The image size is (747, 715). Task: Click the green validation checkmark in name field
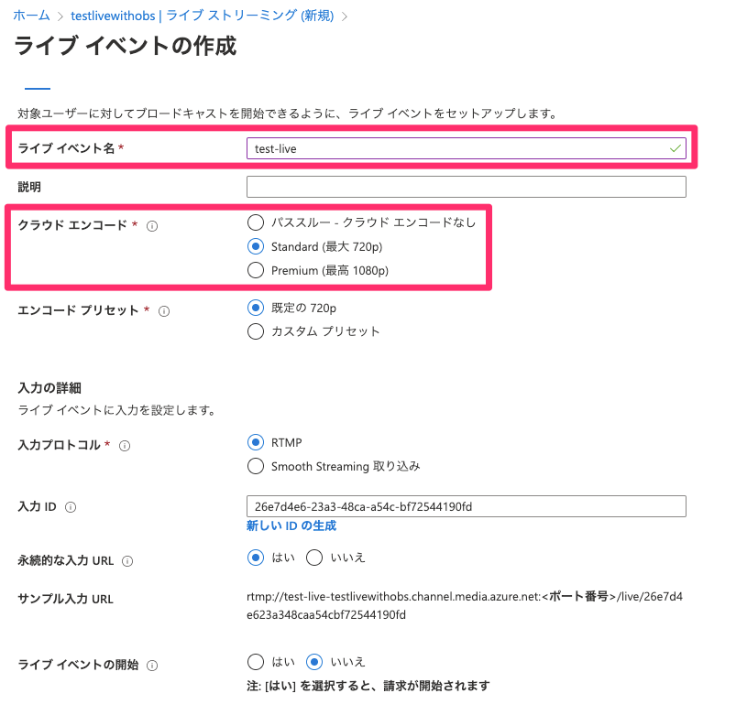coord(675,149)
